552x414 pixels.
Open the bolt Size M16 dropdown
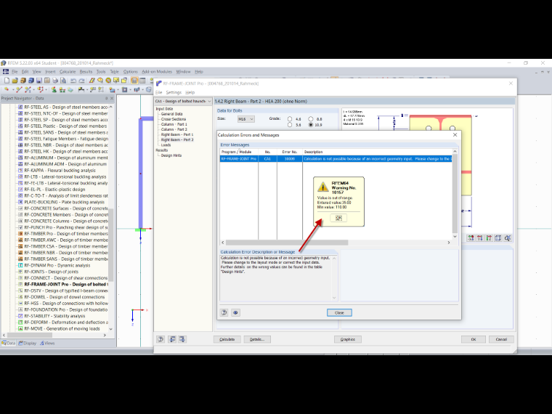pyautogui.click(x=245, y=119)
